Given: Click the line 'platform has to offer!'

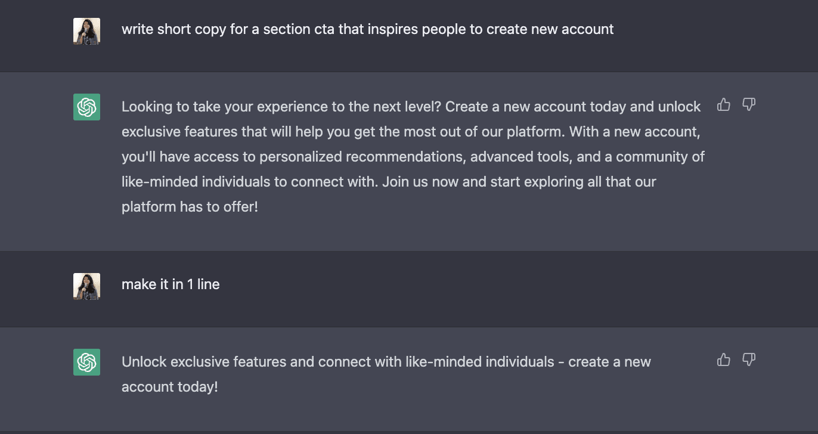Looking at the screenshot, I should [x=190, y=207].
